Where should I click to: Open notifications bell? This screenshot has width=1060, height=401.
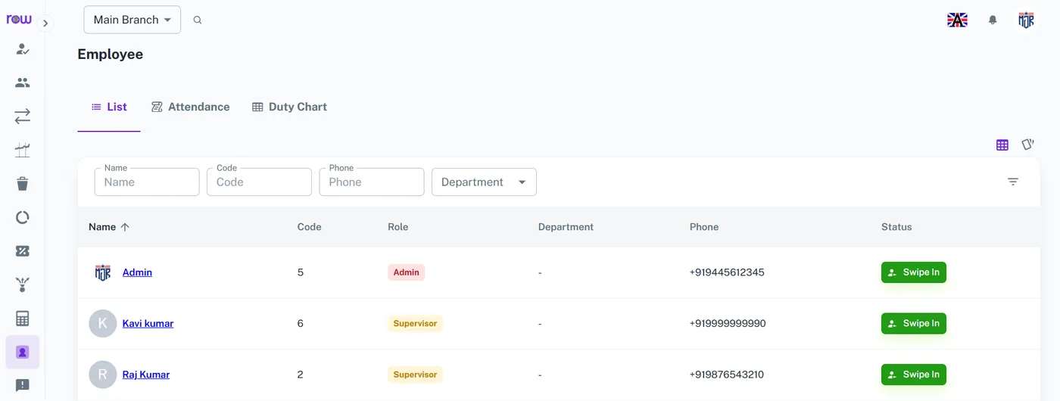click(993, 20)
